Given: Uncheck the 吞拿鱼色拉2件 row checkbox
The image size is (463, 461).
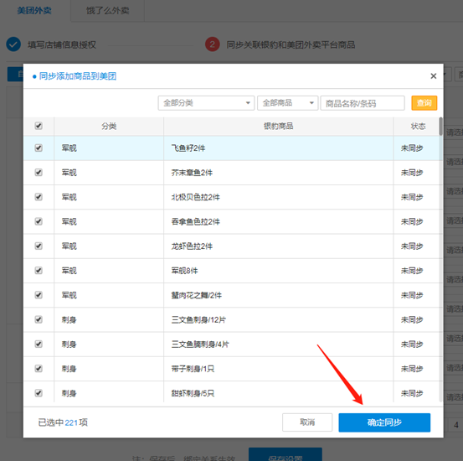Looking at the screenshot, I should pyautogui.click(x=39, y=221).
